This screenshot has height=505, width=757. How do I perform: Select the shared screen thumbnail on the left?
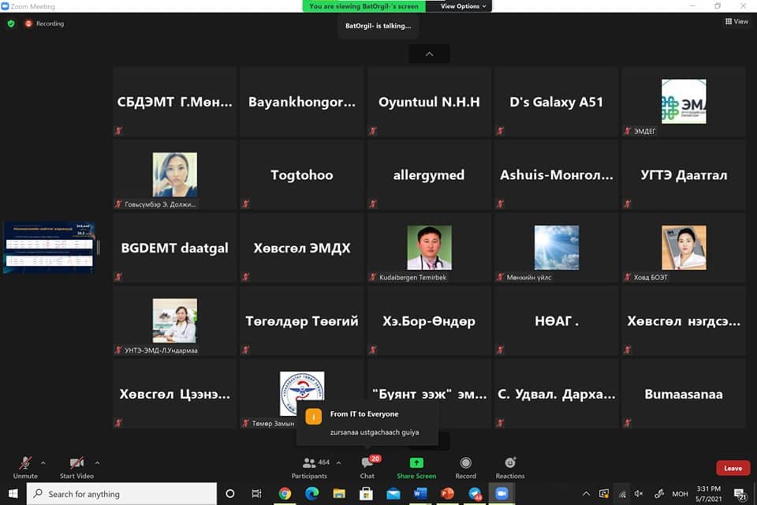pyautogui.click(x=49, y=248)
